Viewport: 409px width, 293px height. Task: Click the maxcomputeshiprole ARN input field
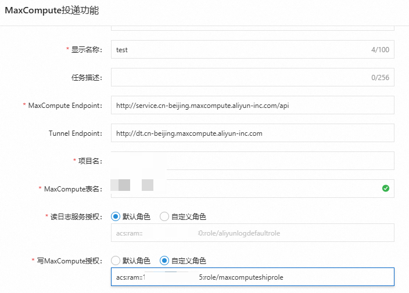(x=253, y=277)
